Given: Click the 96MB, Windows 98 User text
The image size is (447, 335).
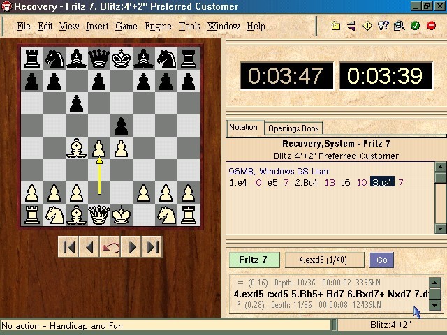Looking at the screenshot, I should (x=279, y=171).
